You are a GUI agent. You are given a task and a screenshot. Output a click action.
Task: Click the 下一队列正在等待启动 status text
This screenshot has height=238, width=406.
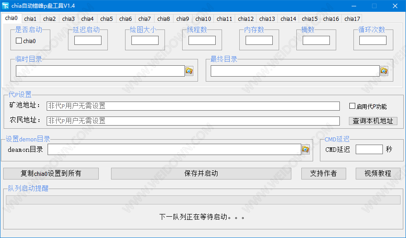point(202,217)
